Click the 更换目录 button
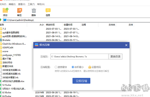The image size is (150, 97). click(115, 56)
